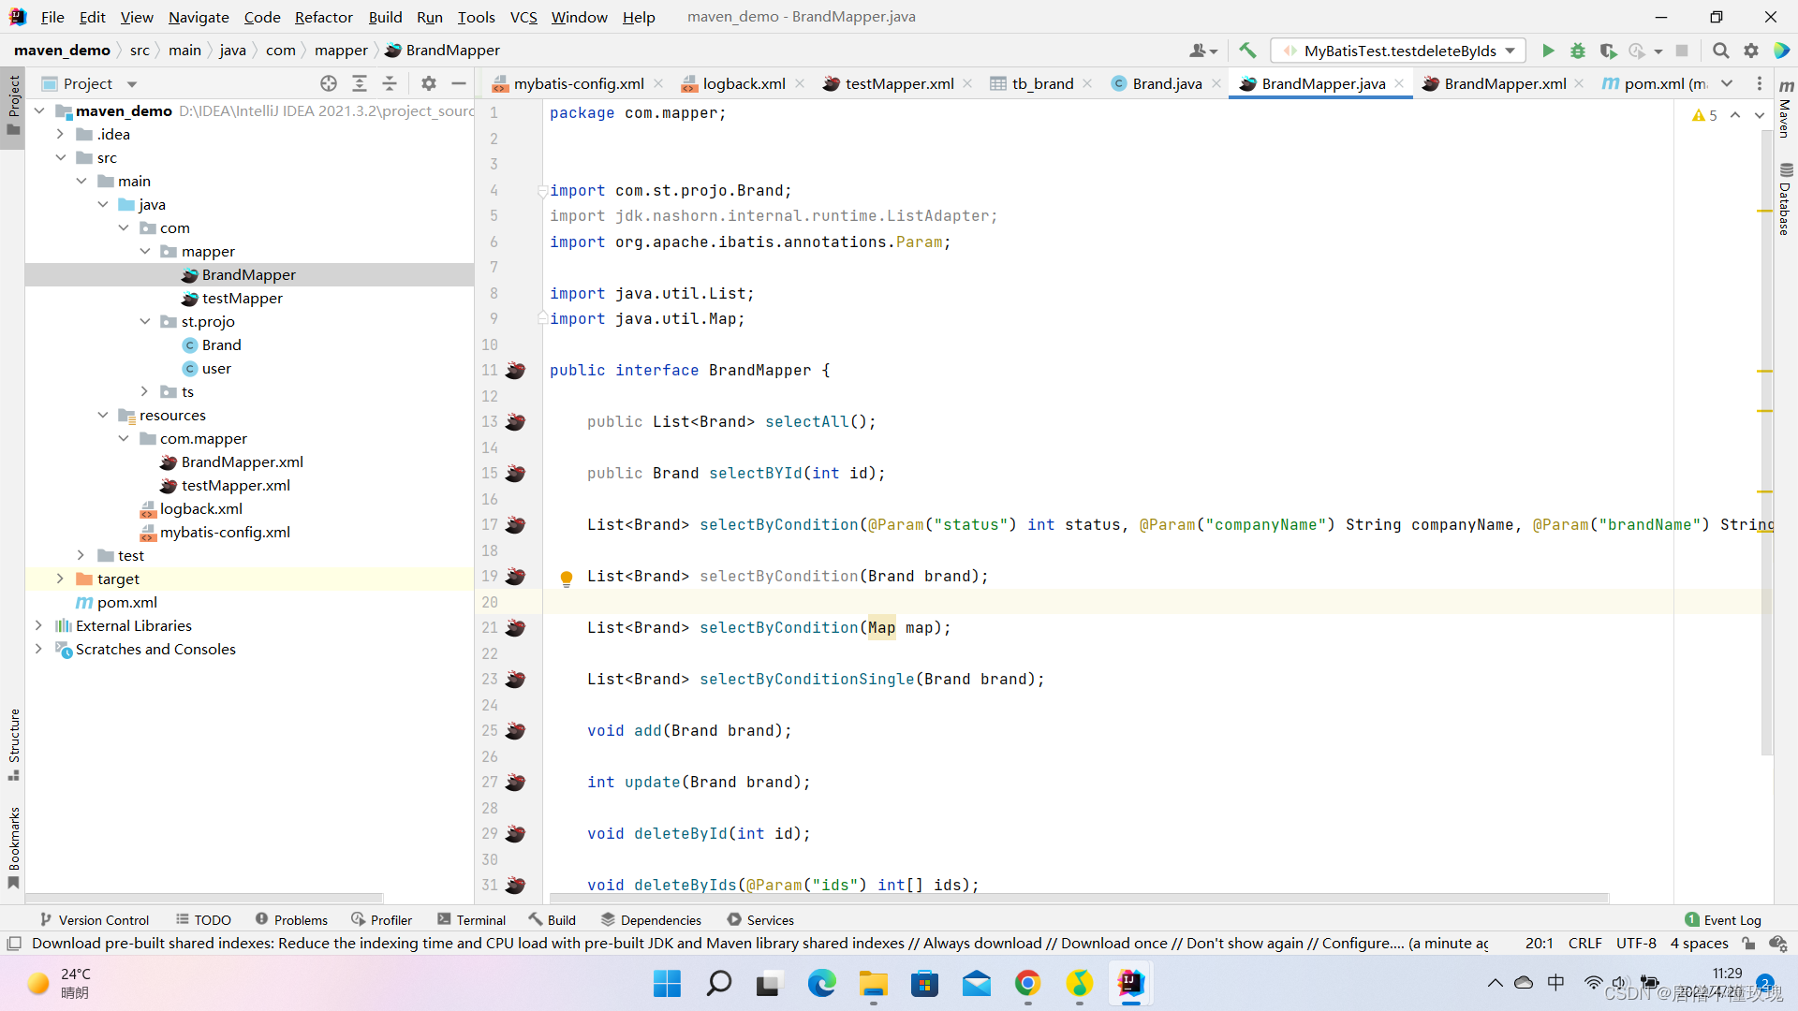Toggle the Bookmarks side panel
This screenshot has height=1011, width=1798.
pos(13,847)
